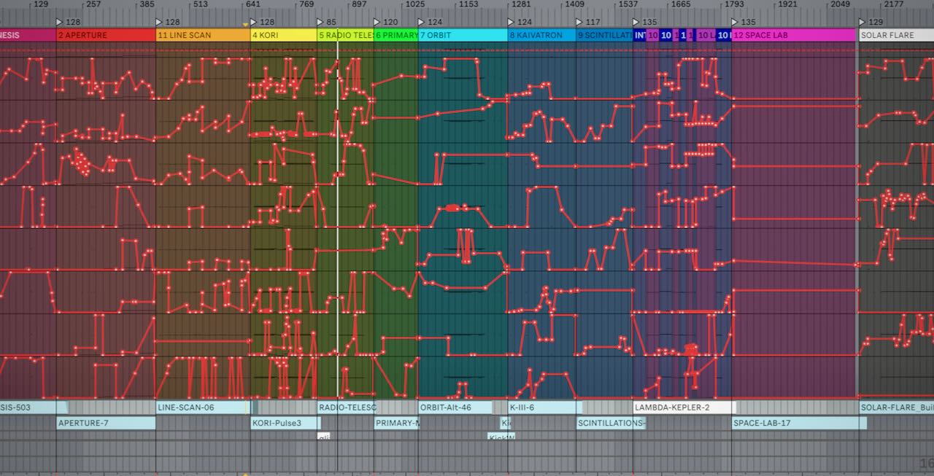Click the 120 tempo marker above PRIMARY
934x476 pixels.
(377, 22)
